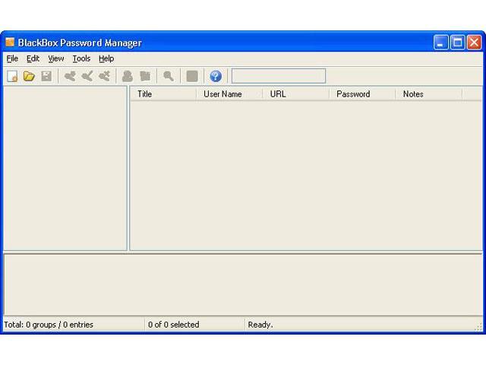Open a database with the folder icon
Viewport: 486px width, 365px height.
tap(29, 76)
